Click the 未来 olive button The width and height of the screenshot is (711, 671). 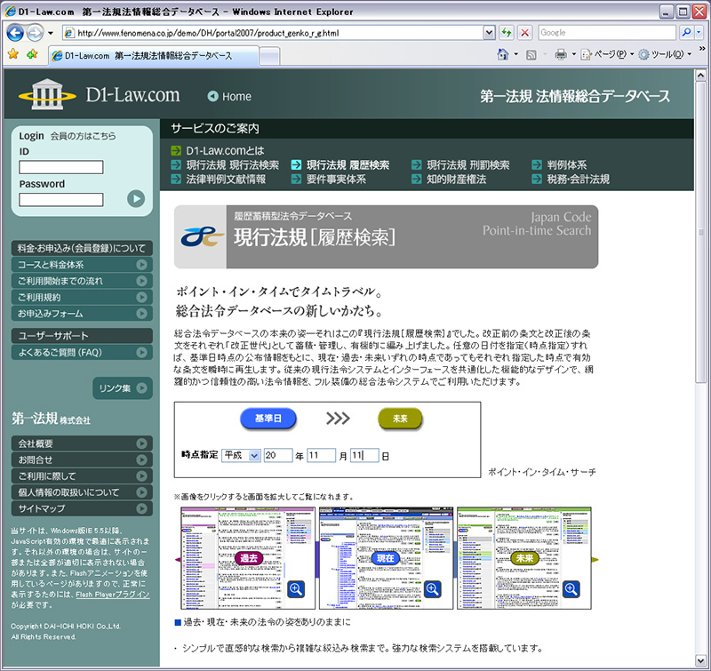[x=400, y=419]
